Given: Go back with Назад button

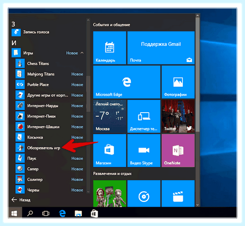Looking at the screenshot, I should tap(21, 200).
